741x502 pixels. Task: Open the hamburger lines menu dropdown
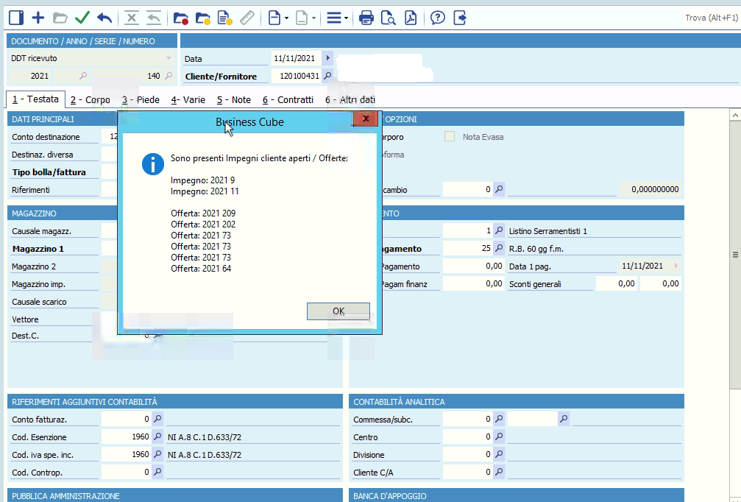click(337, 18)
